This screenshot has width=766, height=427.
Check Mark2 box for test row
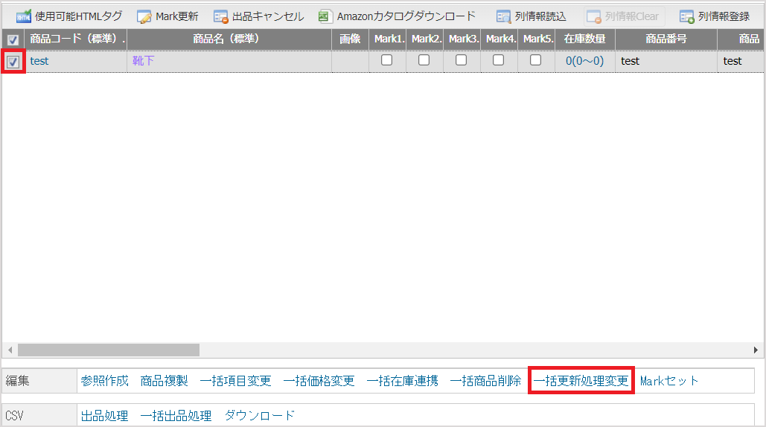[424, 60]
